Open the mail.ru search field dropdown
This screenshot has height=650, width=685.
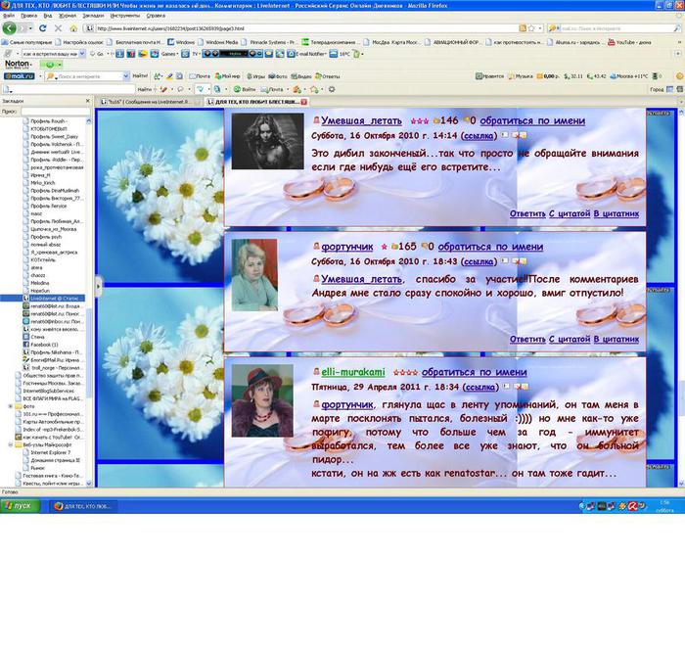point(126,76)
